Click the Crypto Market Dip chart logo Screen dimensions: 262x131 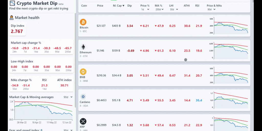click(12, 3)
